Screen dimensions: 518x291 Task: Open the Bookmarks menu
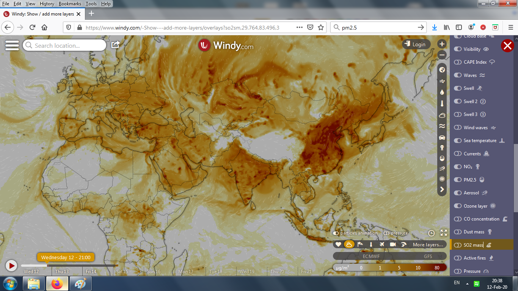(70, 4)
